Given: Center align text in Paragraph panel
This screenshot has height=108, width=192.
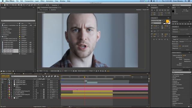Looking at the screenshot, I should [x=154, y=10].
